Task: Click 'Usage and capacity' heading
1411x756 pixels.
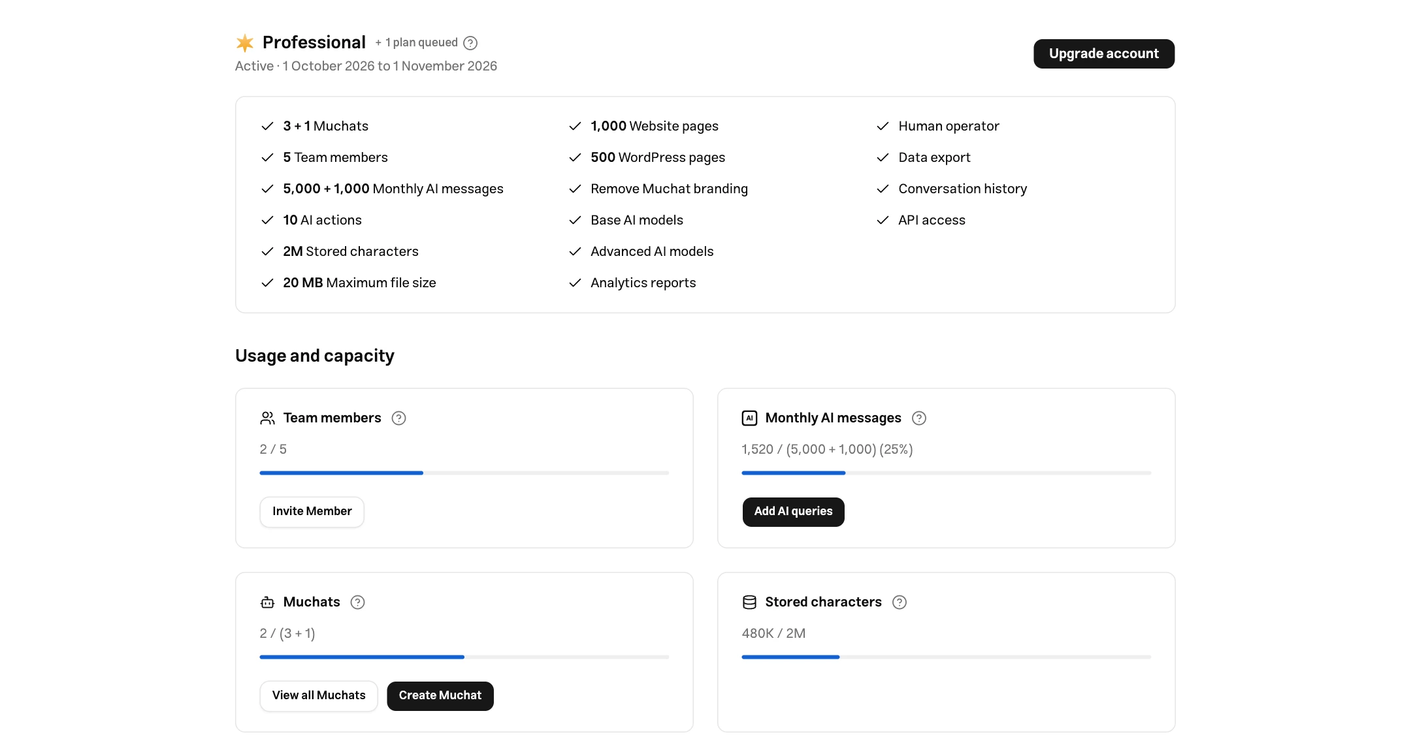Action: click(315, 356)
